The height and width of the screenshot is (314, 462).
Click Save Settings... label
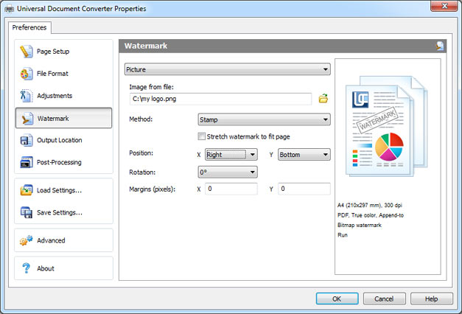[60, 212]
